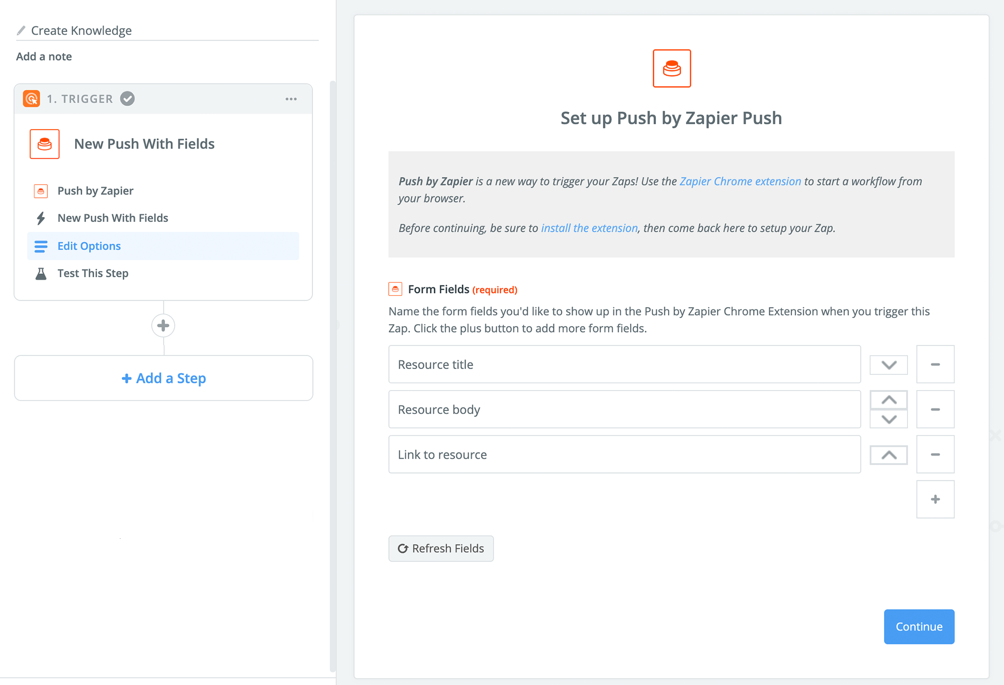Move Resource title down with the chevron
This screenshot has width=1004, height=685.
click(x=888, y=365)
